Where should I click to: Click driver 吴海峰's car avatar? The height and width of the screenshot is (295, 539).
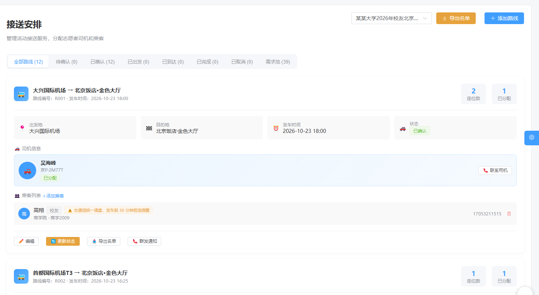click(x=27, y=171)
